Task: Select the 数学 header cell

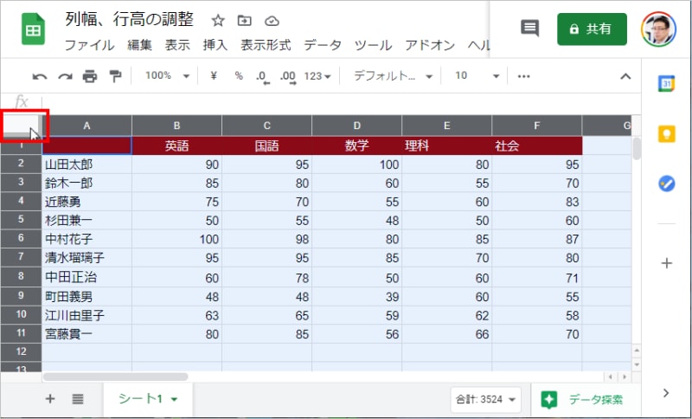Action: click(357, 145)
